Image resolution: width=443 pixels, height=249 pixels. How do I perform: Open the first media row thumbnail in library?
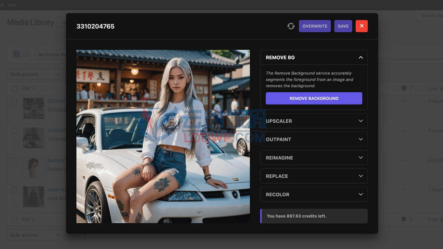click(x=33, y=108)
